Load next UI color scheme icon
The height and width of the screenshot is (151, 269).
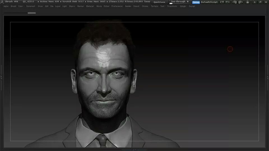point(240,2)
